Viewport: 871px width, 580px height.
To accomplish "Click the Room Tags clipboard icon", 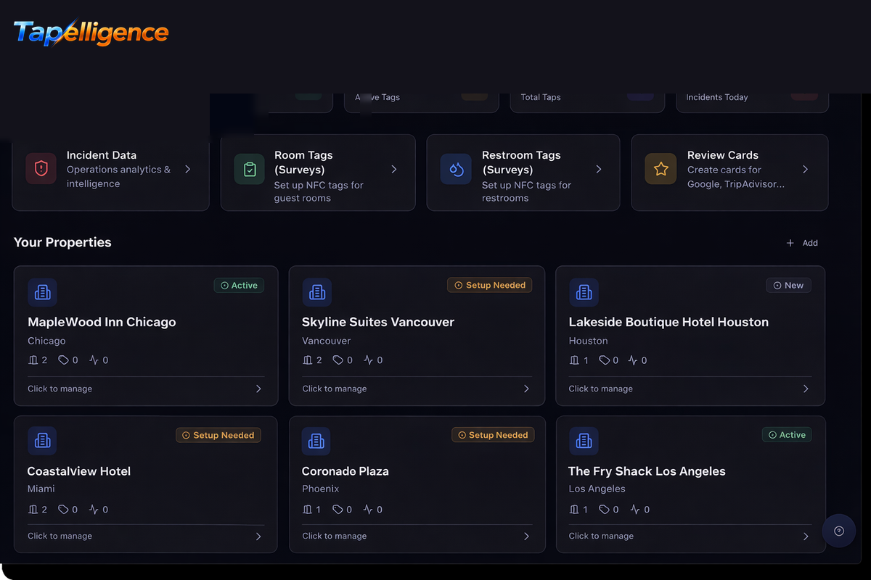I will tap(249, 169).
